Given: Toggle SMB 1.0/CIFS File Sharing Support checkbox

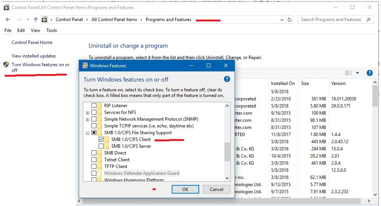Looking at the screenshot, I should (94, 133).
